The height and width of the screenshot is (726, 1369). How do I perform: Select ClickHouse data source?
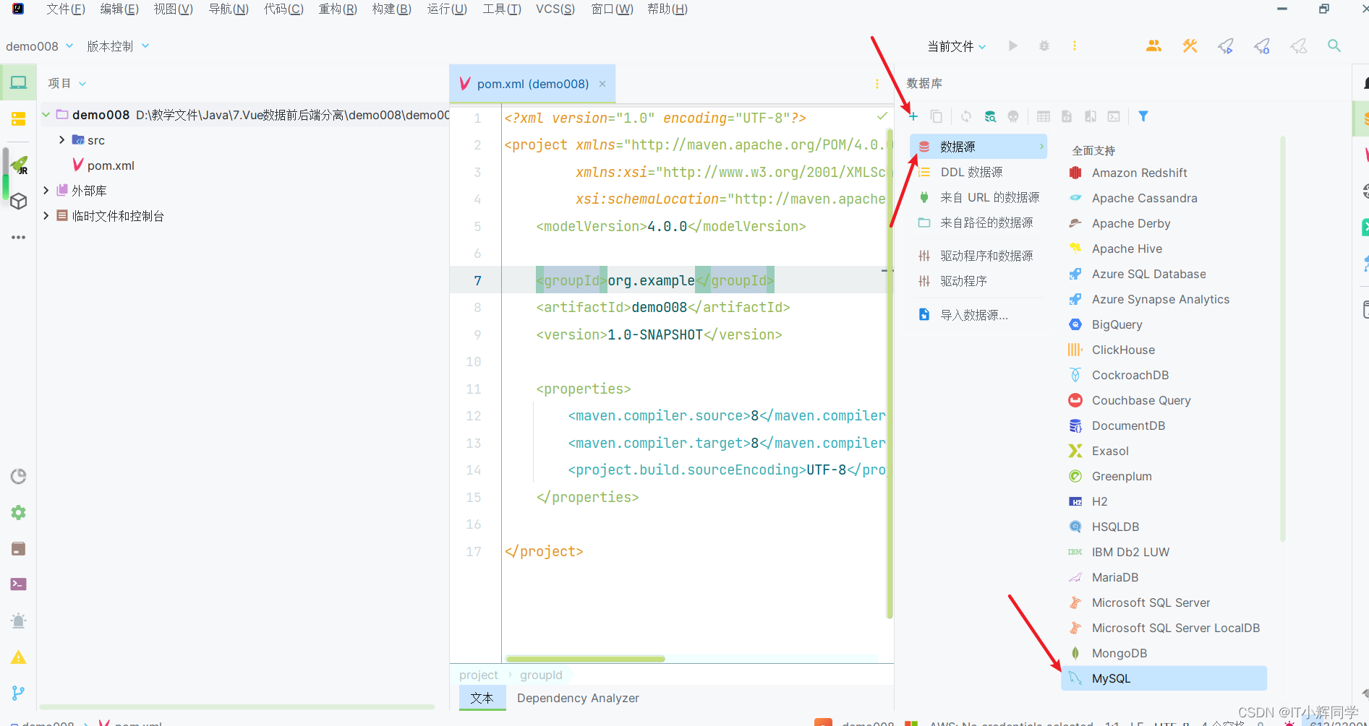pos(1164,350)
